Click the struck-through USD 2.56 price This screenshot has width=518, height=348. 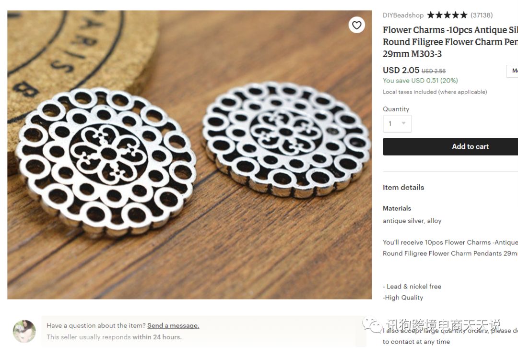pos(434,71)
